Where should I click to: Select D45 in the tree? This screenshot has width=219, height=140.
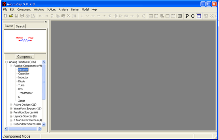pyautogui.click(x=21, y=89)
